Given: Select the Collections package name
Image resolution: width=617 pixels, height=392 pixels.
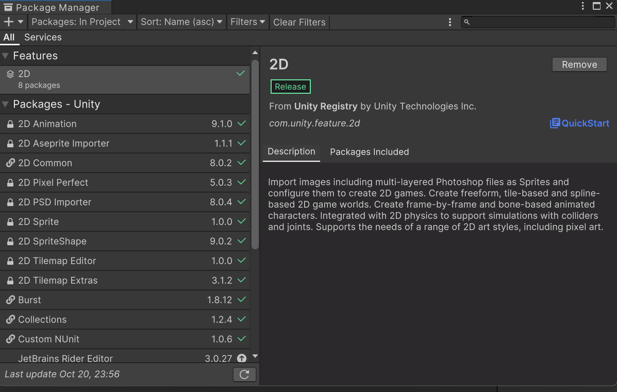Looking at the screenshot, I should pyautogui.click(x=42, y=320).
